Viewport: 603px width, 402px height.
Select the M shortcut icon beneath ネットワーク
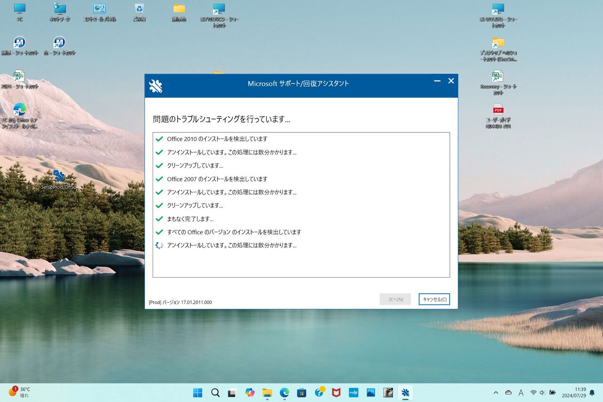click(59, 46)
